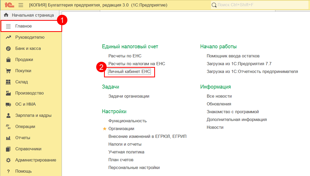Viewport: 310px width, 176px height.
Task: Open Загрузка из 1С:Отчетность предпринимателя
Action: tap(252, 71)
